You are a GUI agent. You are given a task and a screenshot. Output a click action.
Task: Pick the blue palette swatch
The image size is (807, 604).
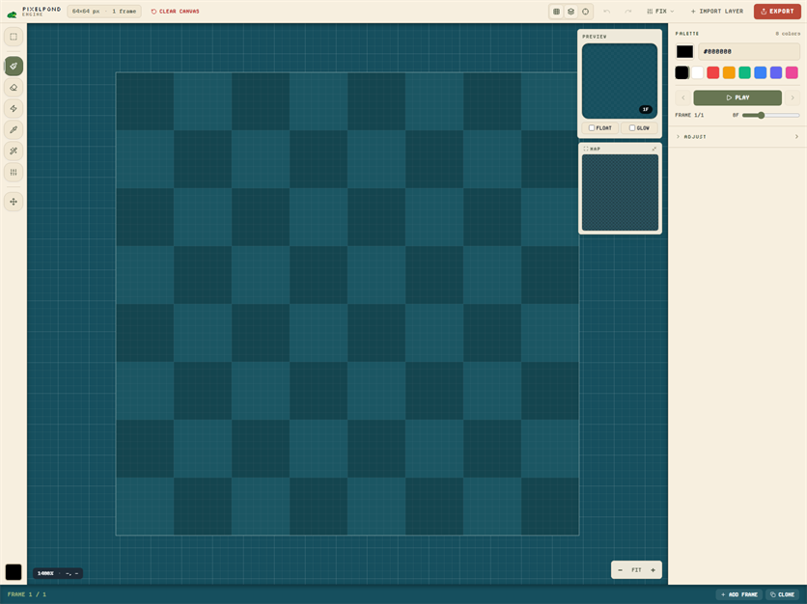pos(760,72)
